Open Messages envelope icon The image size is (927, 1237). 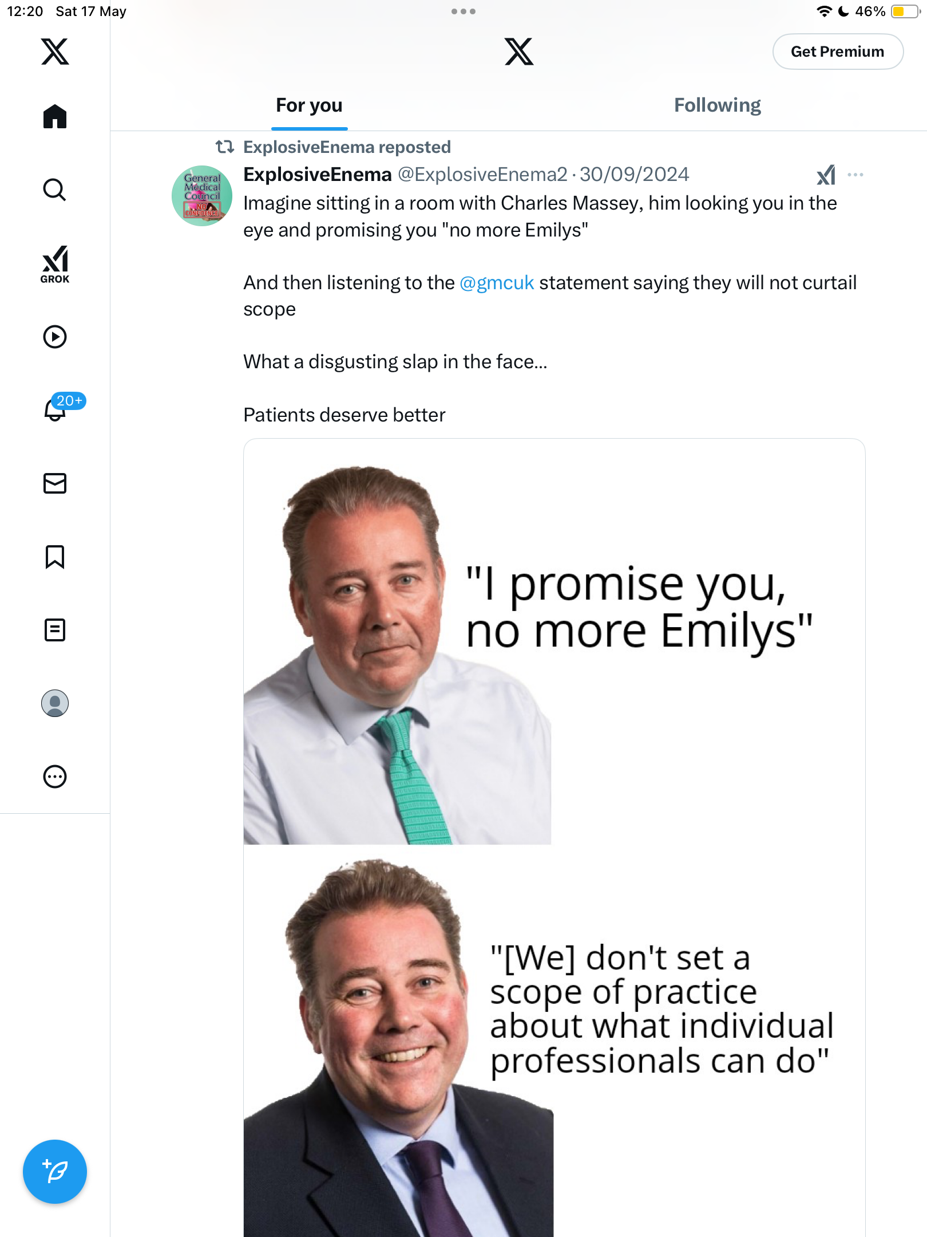tap(55, 483)
